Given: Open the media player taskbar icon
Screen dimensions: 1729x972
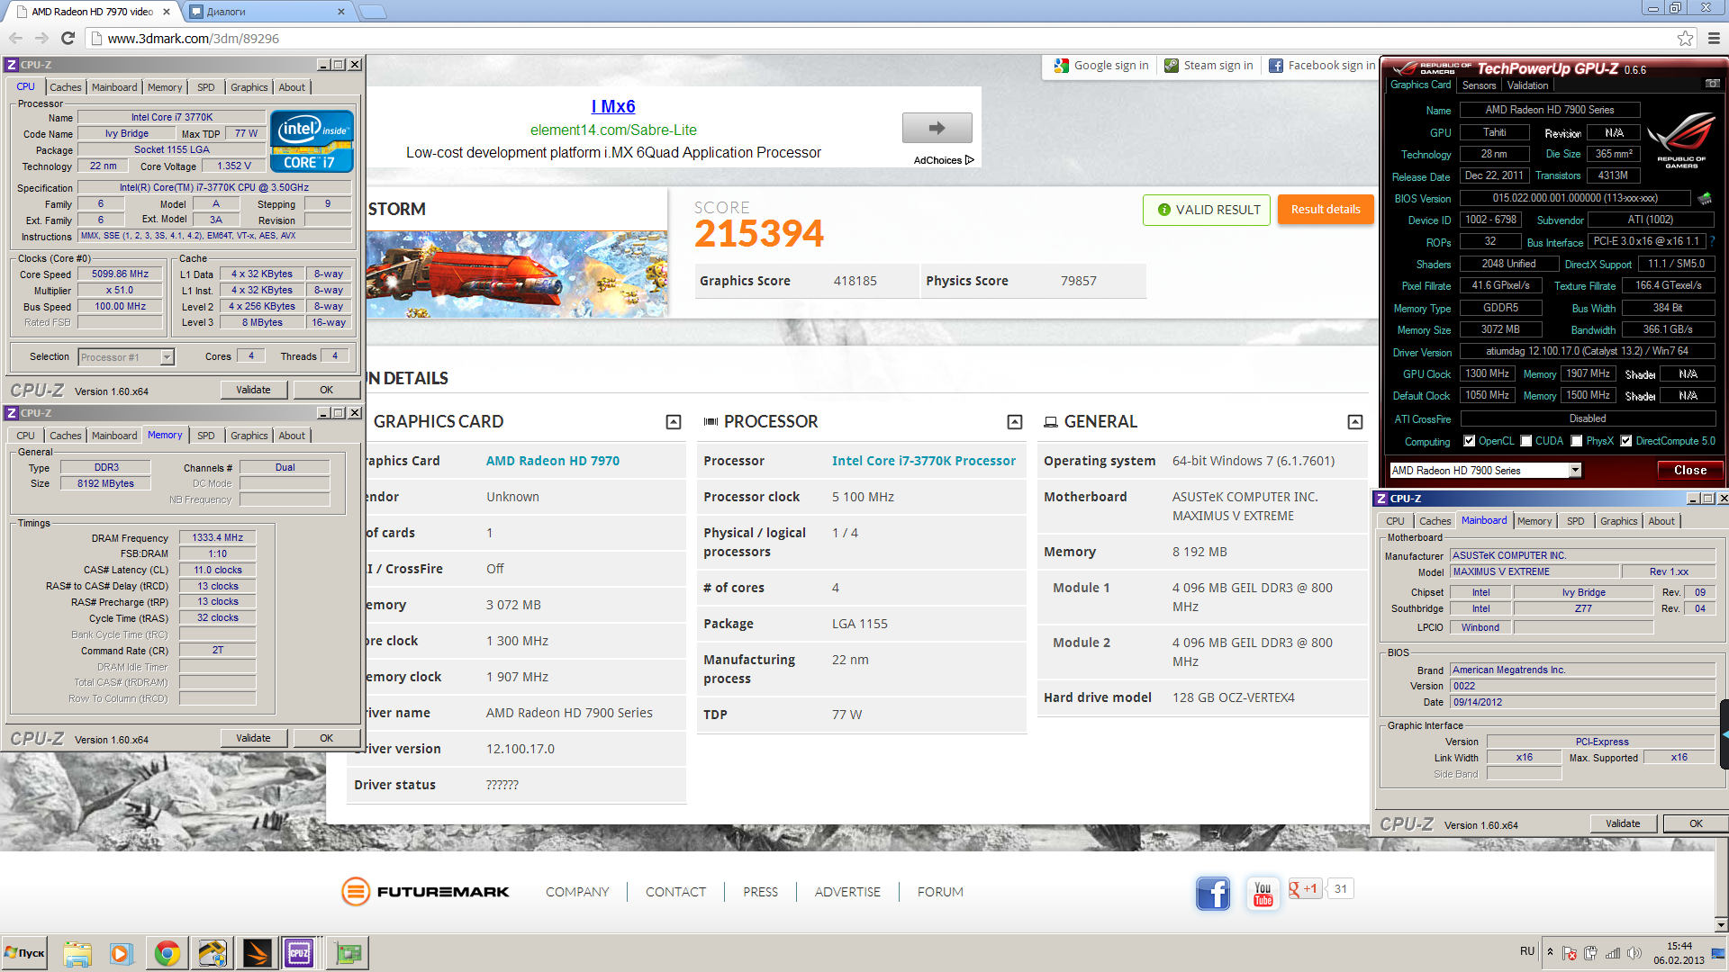Looking at the screenshot, I should pos(121,953).
